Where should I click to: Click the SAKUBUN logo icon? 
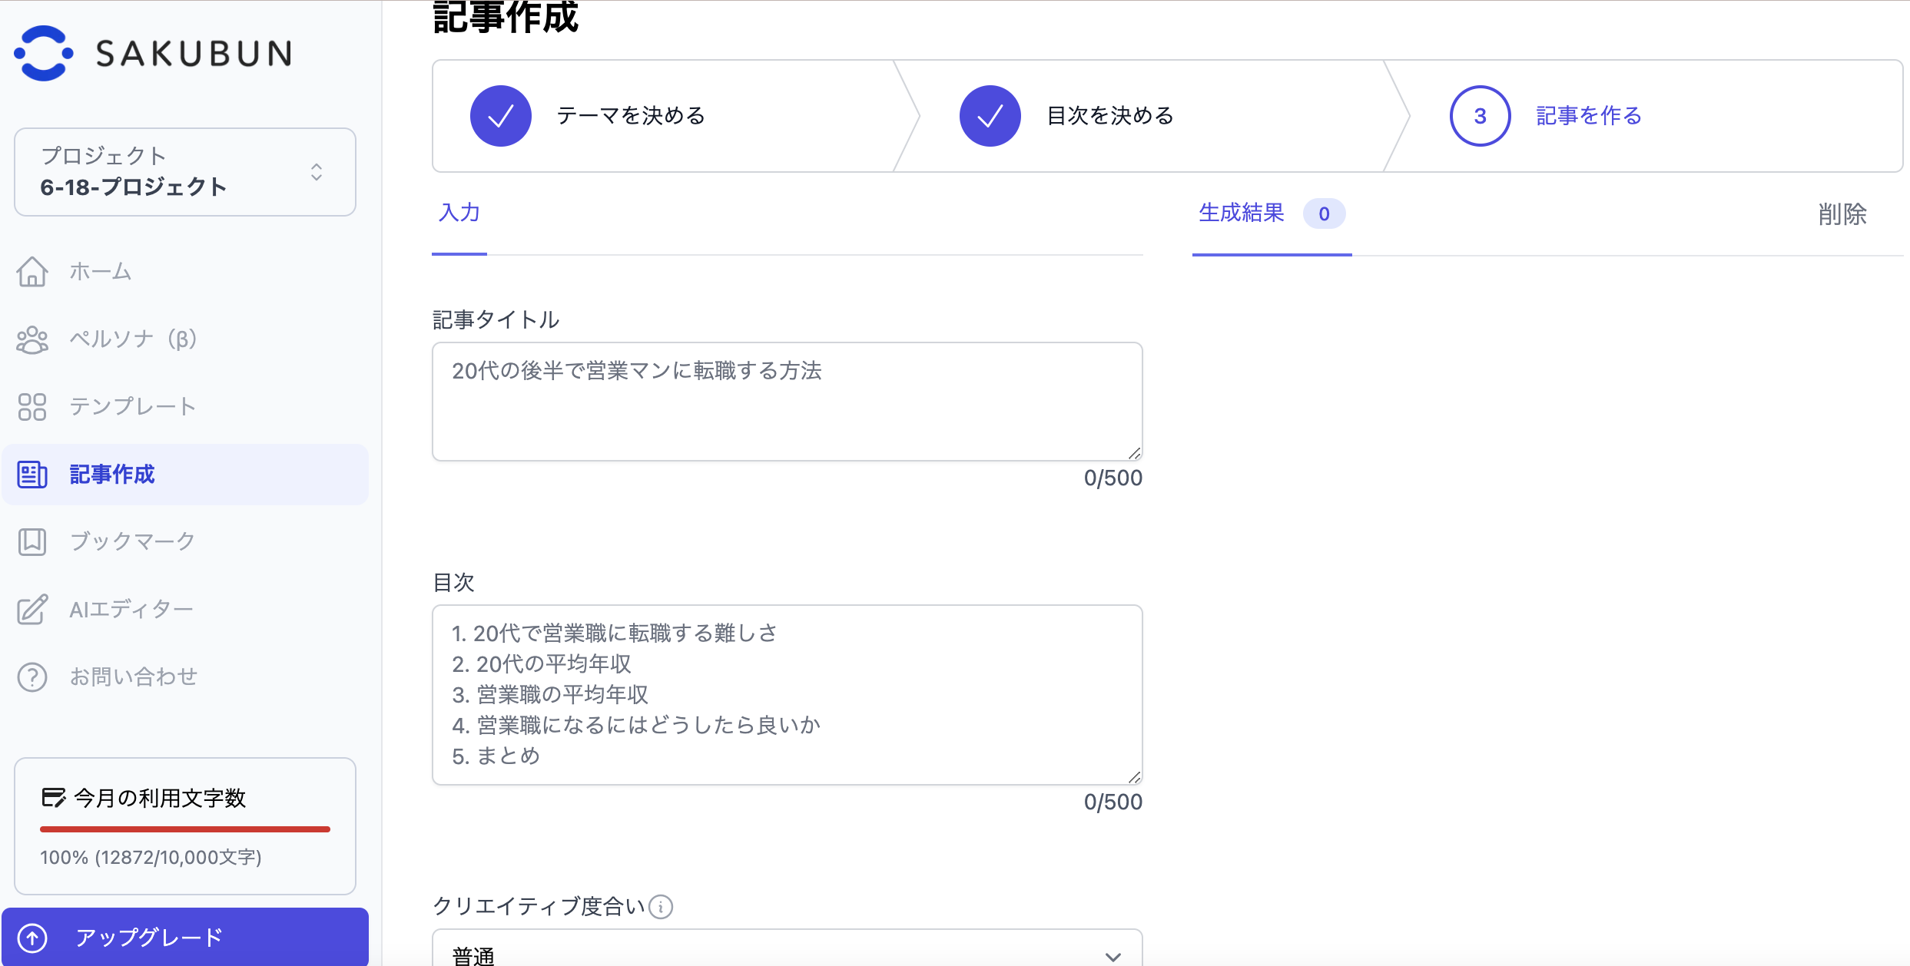click(x=44, y=53)
